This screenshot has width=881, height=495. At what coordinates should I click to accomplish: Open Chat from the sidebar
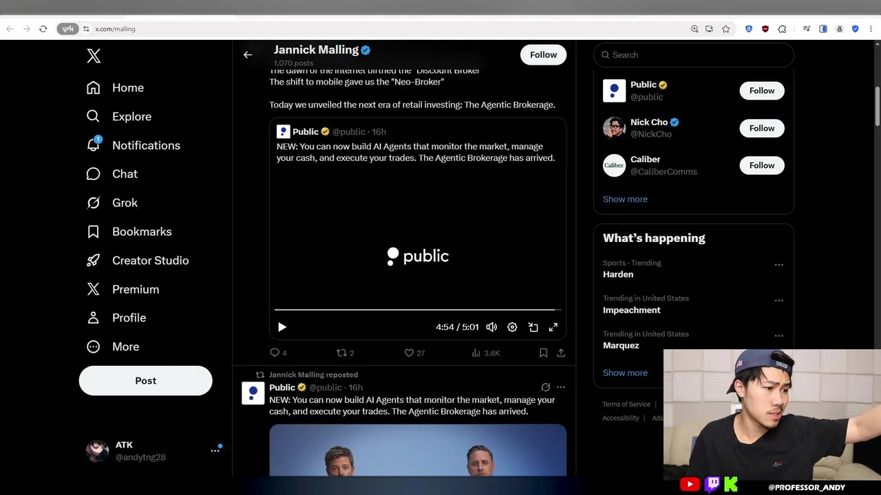112,175
